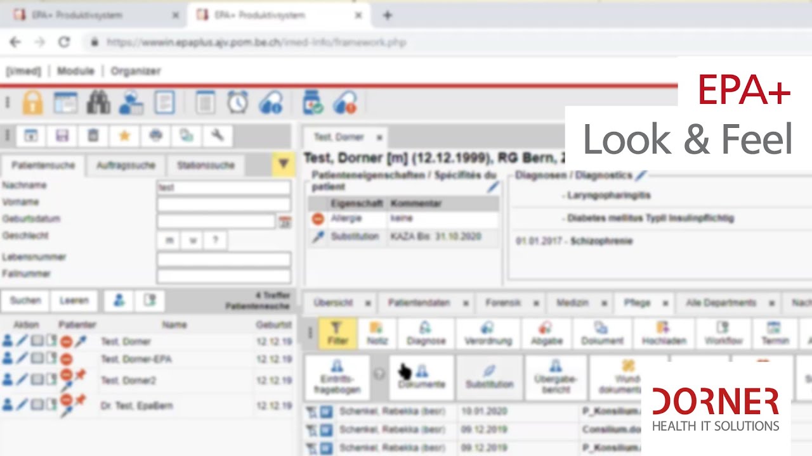Click the orange star favorites icon
Screen dimensions: 812x456
(x=124, y=136)
